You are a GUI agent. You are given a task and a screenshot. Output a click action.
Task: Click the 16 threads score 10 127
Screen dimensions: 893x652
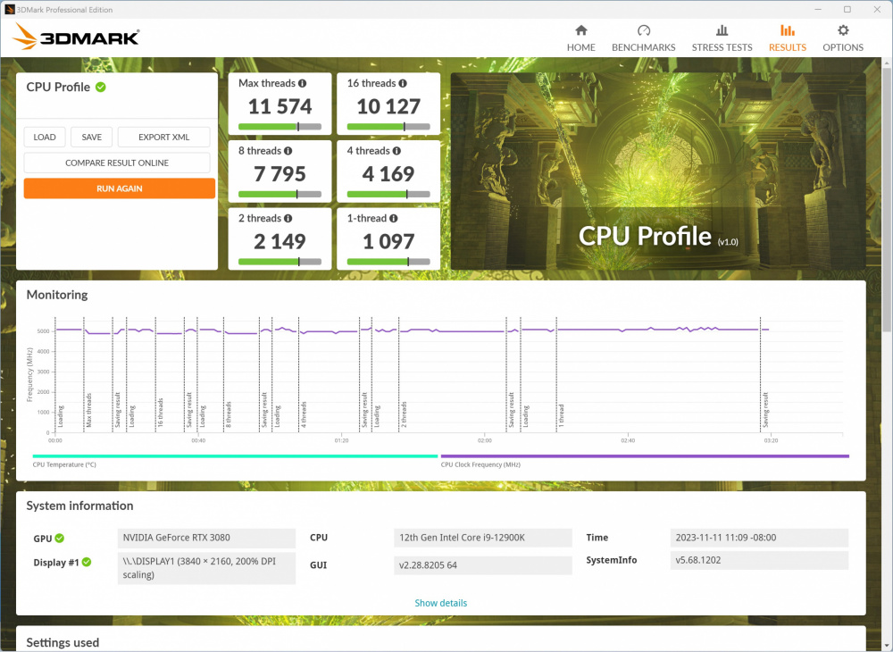click(388, 106)
